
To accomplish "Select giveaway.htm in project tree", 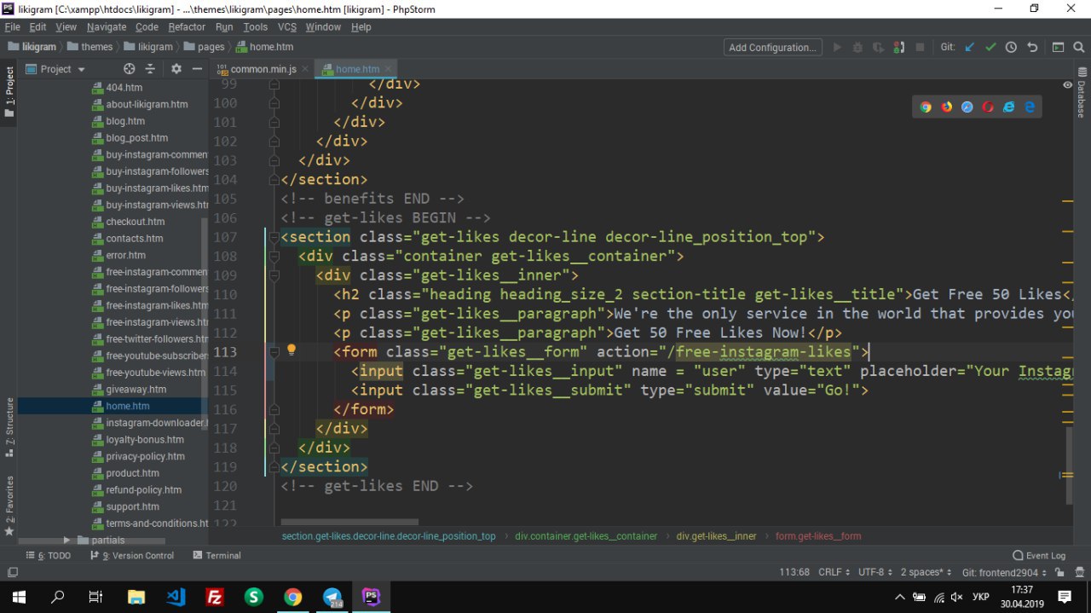I will [x=136, y=390].
